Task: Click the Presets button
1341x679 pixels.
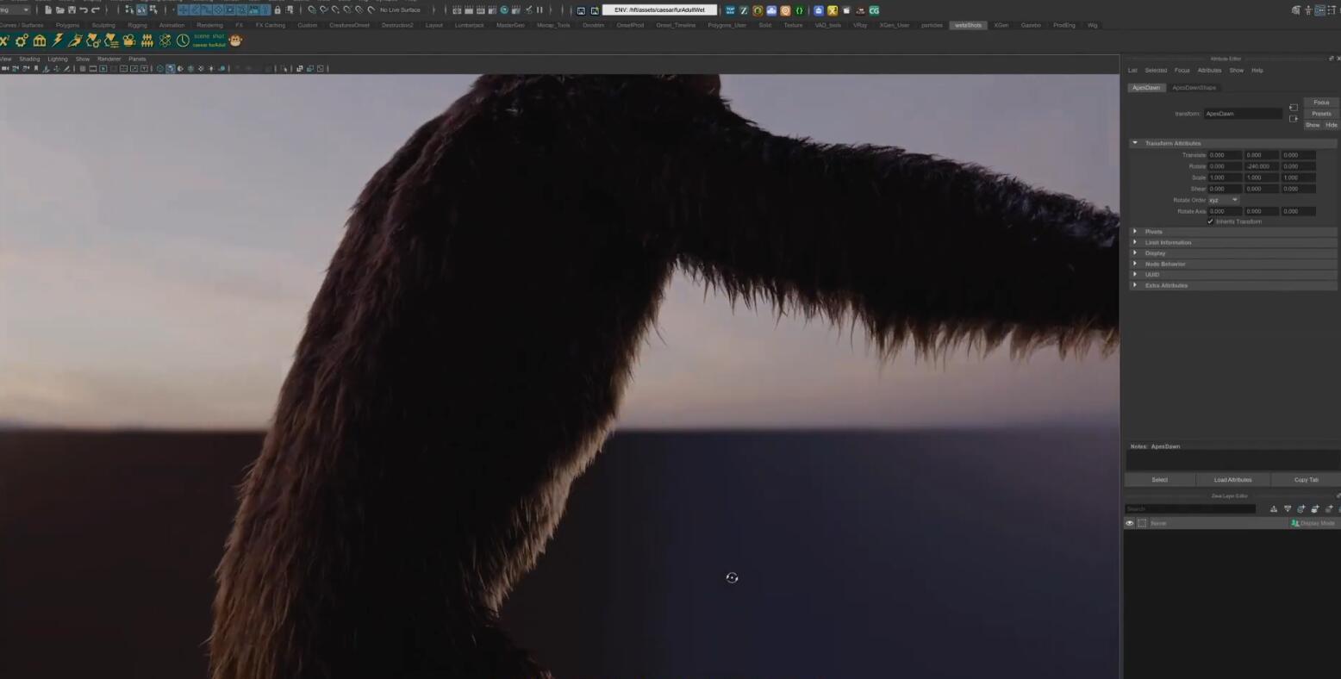Action: pos(1321,114)
